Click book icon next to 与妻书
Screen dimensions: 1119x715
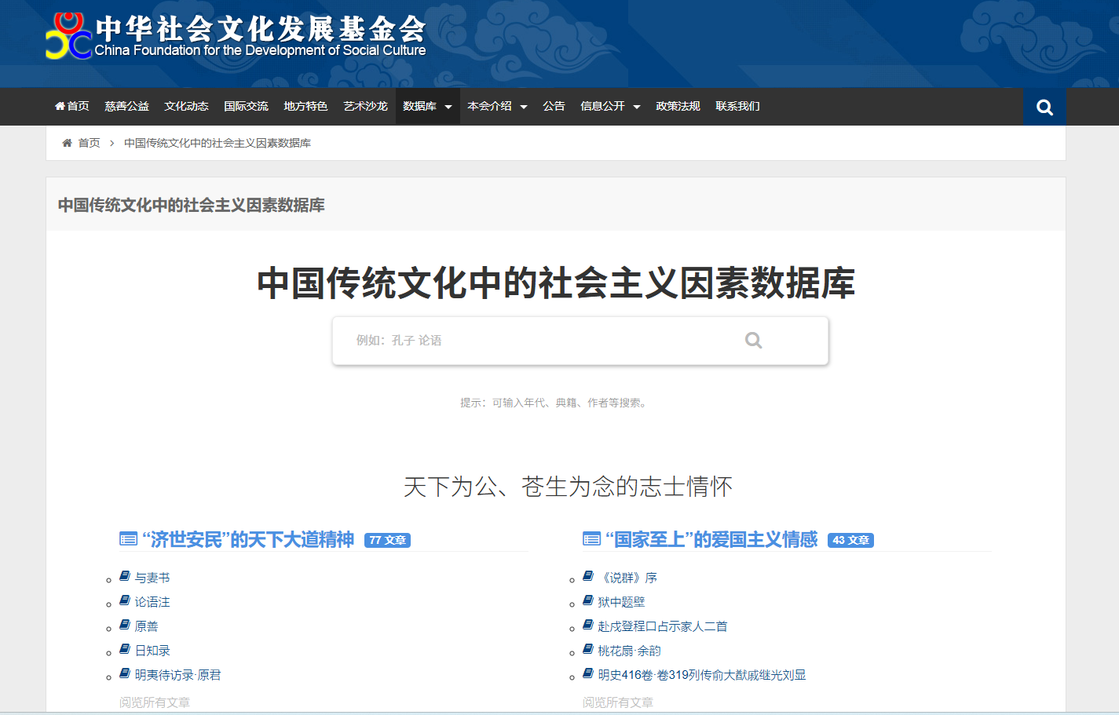125,577
